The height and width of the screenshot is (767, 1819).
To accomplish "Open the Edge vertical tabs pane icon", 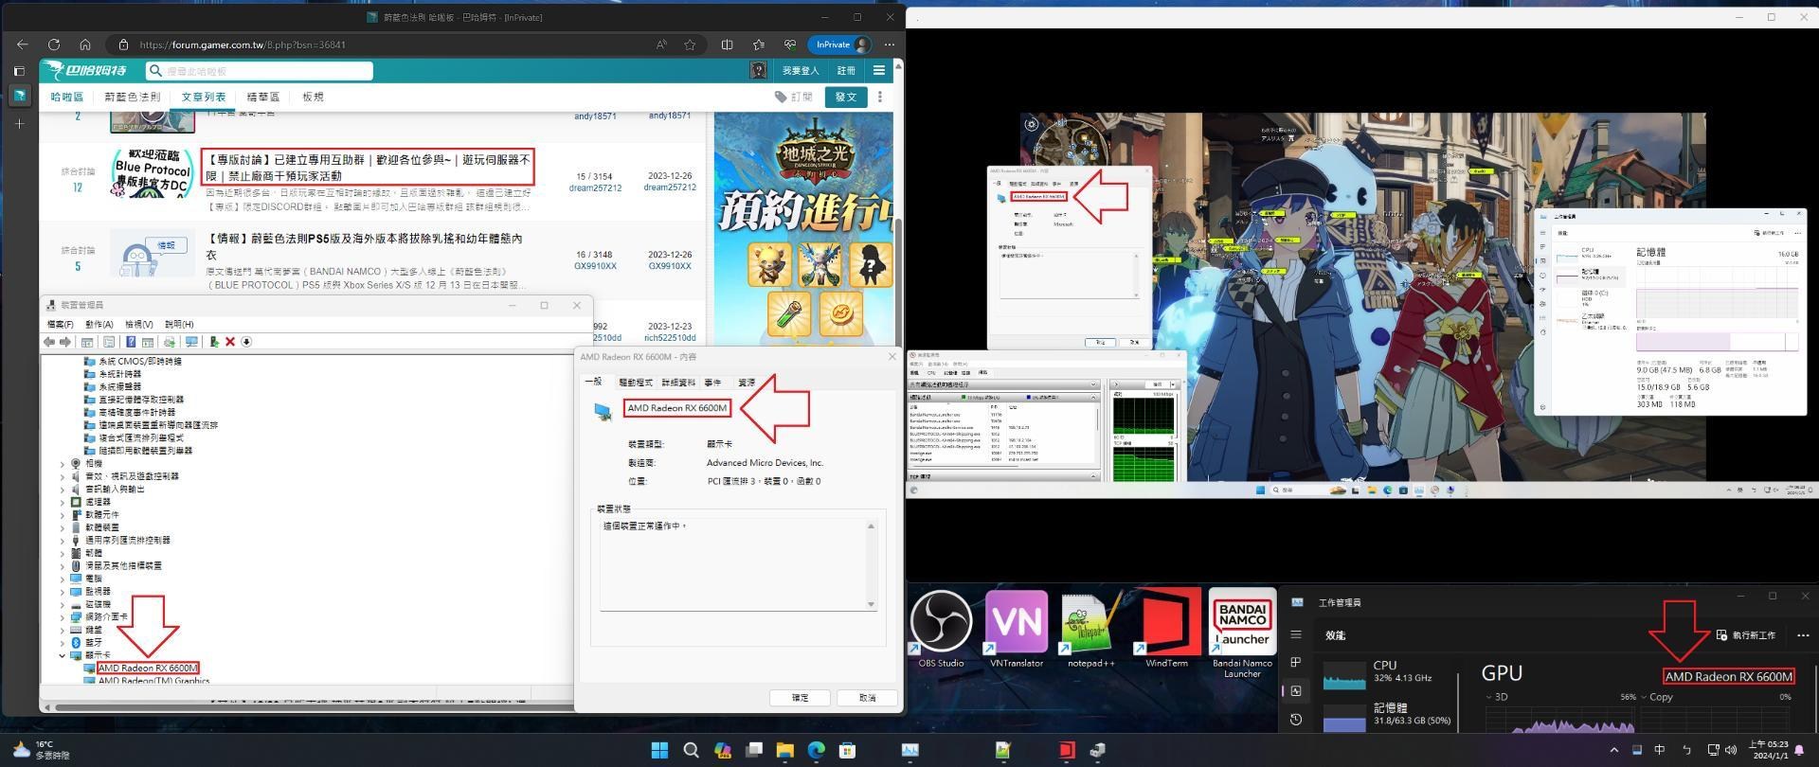I will (x=19, y=70).
